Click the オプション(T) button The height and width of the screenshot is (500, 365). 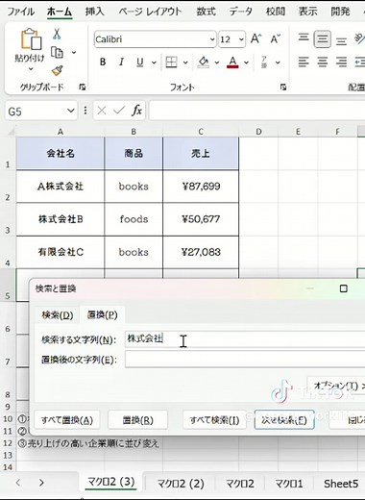(x=336, y=386)
